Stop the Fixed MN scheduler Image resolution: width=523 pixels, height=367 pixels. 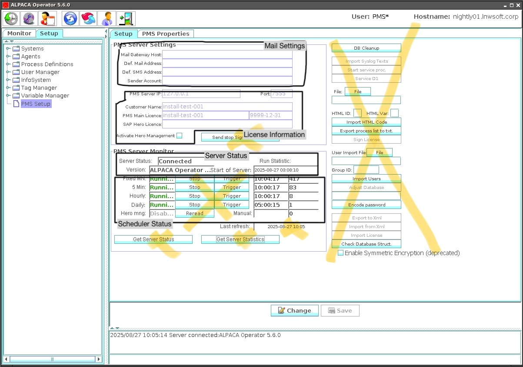pos(195,178)
